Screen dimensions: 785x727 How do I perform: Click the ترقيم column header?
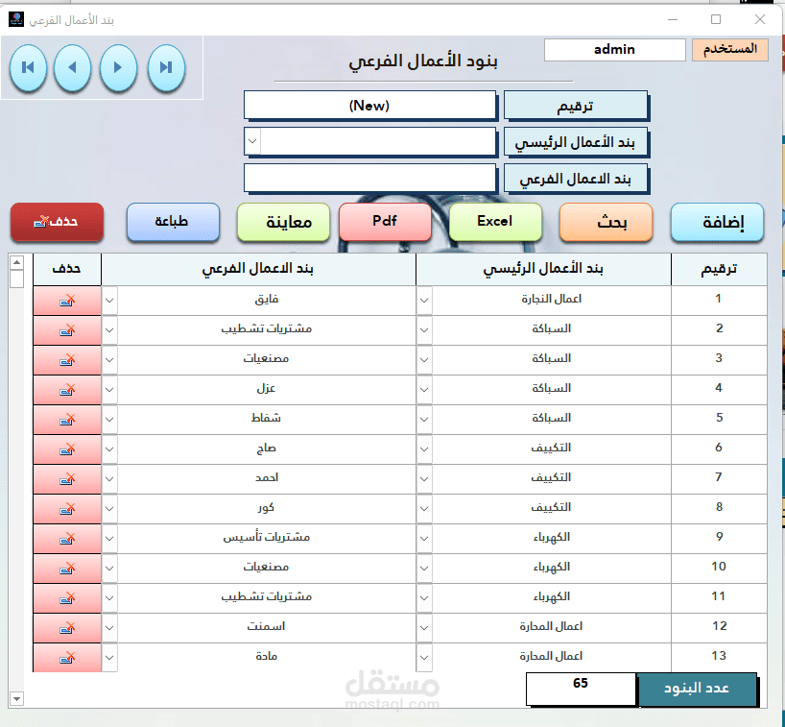(x=719, y=269)
